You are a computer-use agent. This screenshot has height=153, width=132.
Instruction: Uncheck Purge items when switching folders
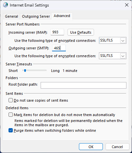click(10, 130)
